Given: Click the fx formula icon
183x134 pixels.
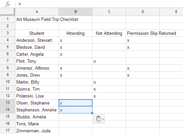Looking at the screenshot, I should (x=8, y=4).
